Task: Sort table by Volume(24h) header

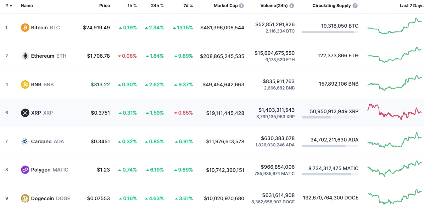Action: [x=274, y=6]
